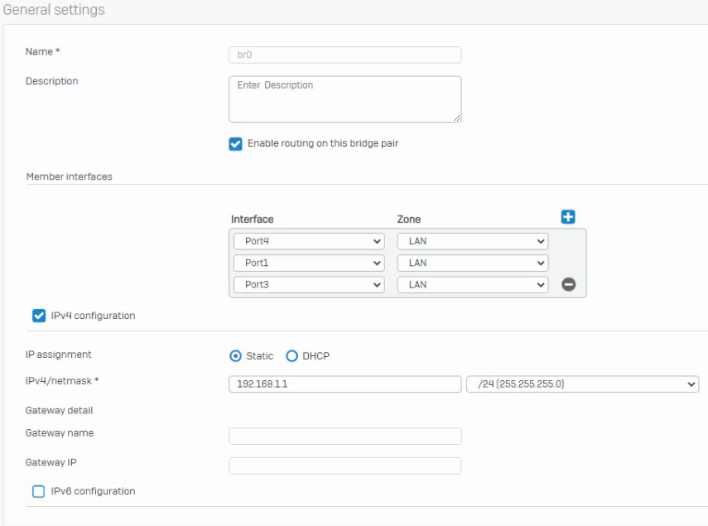Viewport: 708px width, 526px height.
Task: Toggle Enable routing on this bridge pair
Action: pyautogui.click(x=235, y=144)
